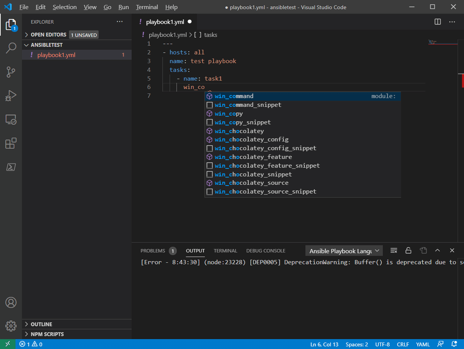Switch to the Problems panel tab
The image size is (464, 349).
click(158, 251)
